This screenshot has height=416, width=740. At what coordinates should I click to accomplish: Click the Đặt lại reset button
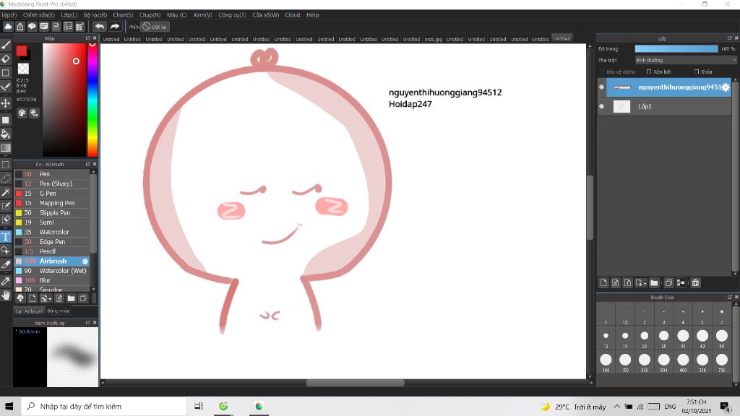coord(155,27)
